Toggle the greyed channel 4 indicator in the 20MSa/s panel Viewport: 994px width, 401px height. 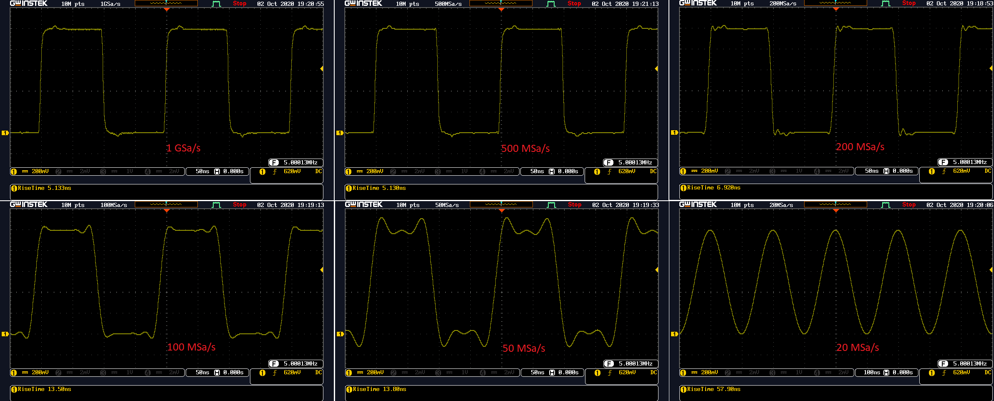point(831,373)
